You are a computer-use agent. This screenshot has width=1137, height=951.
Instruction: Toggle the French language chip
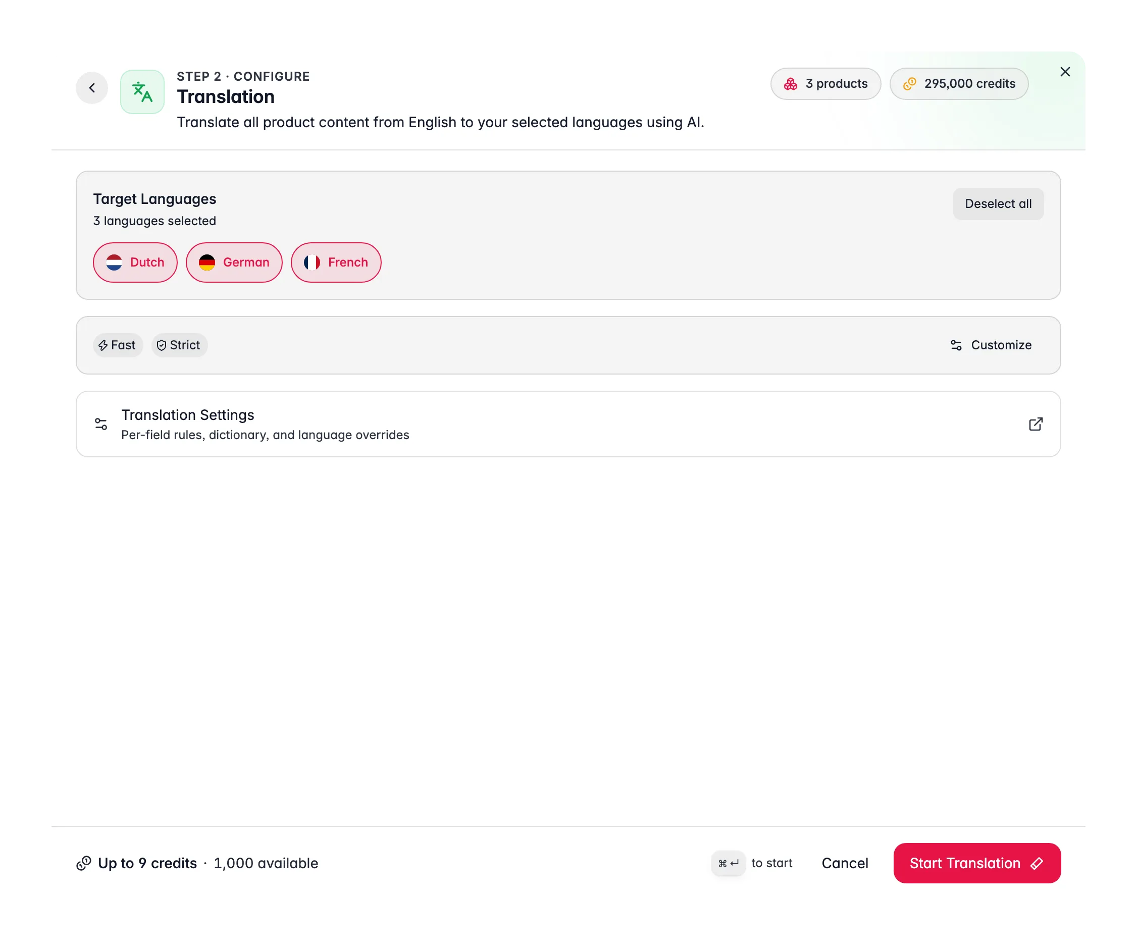[x=336, y=262]
